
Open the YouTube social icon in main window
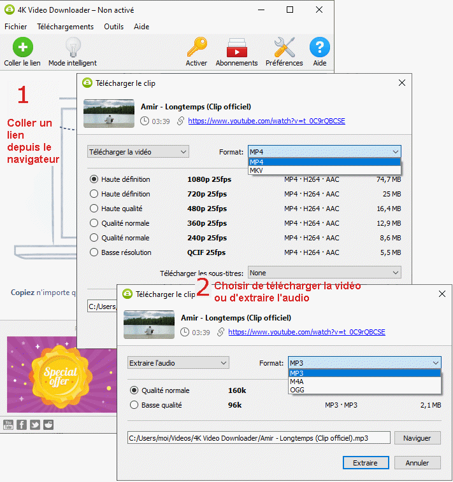pyautogui.click(x=8, y=425)
